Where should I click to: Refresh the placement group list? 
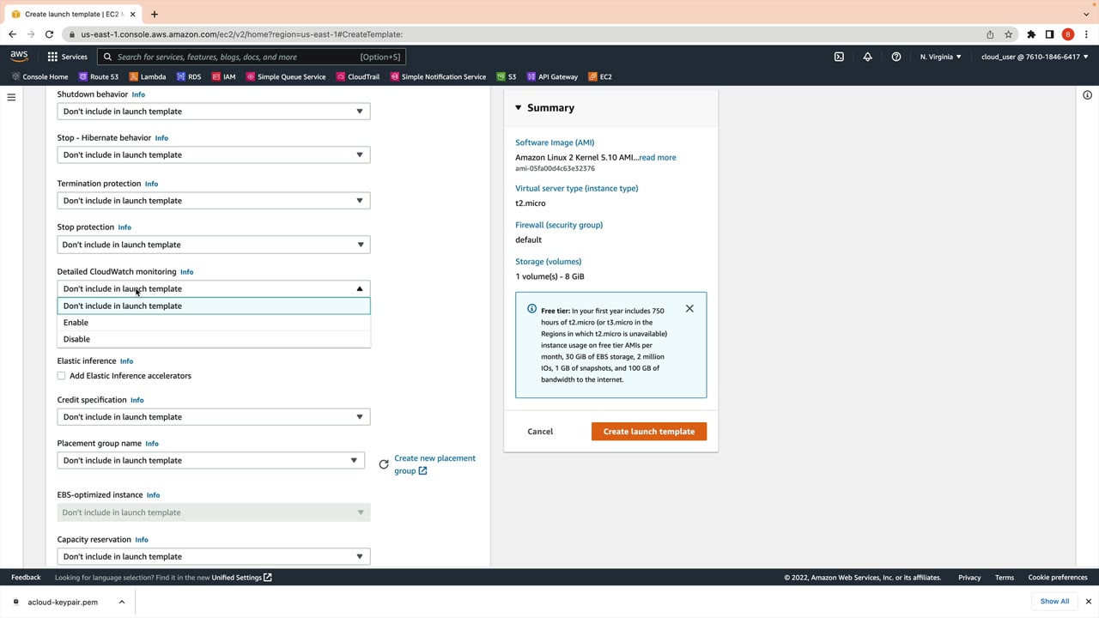384,464
